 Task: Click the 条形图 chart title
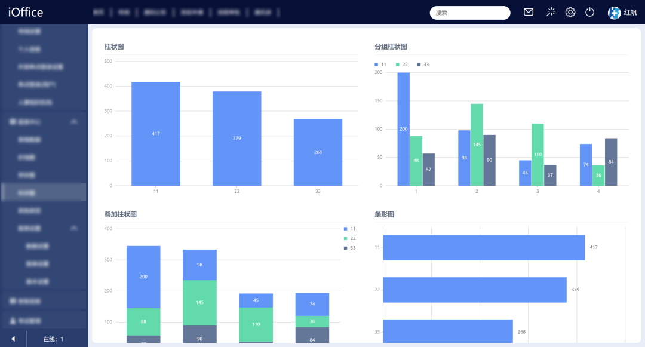tap(384, 214)
